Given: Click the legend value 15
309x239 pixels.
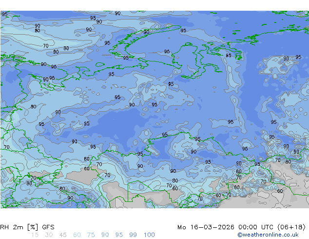Looking at the screenshot, I should point(35,235).
